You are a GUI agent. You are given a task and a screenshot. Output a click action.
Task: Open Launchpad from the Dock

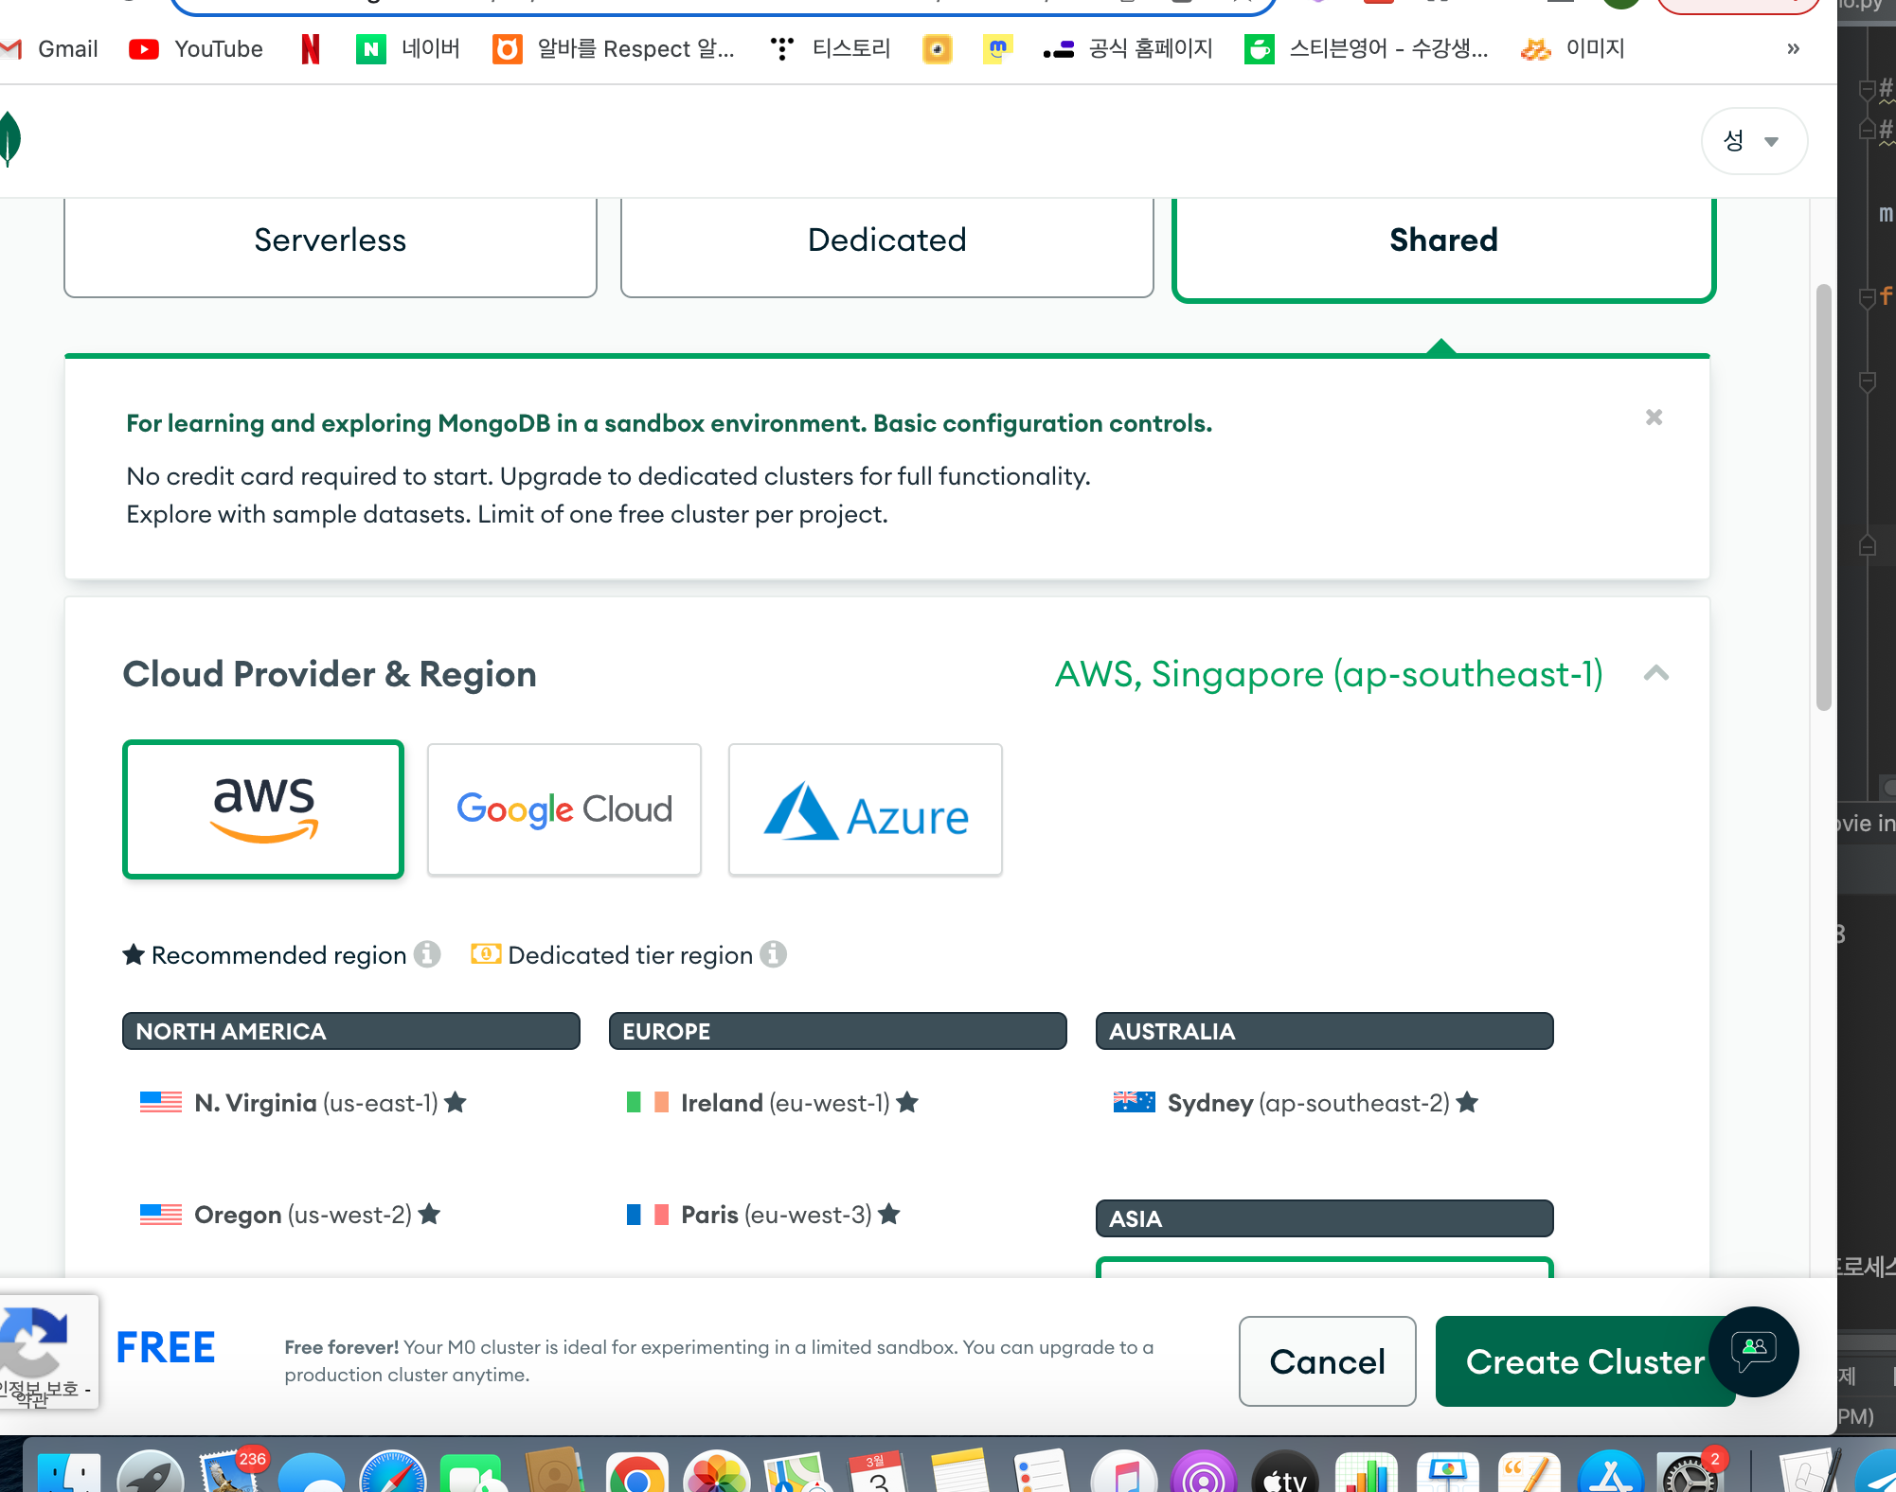150,1471
